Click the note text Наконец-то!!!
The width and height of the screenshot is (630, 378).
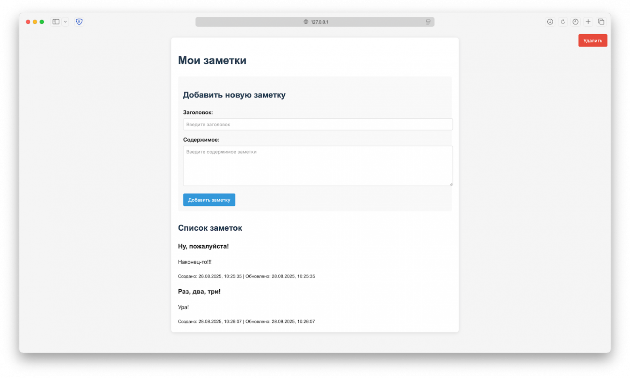(195, 262)
